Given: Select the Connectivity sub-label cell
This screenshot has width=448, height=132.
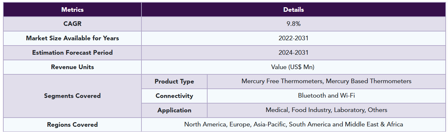Looking at the screenshot, I should (x=174, y=96).
